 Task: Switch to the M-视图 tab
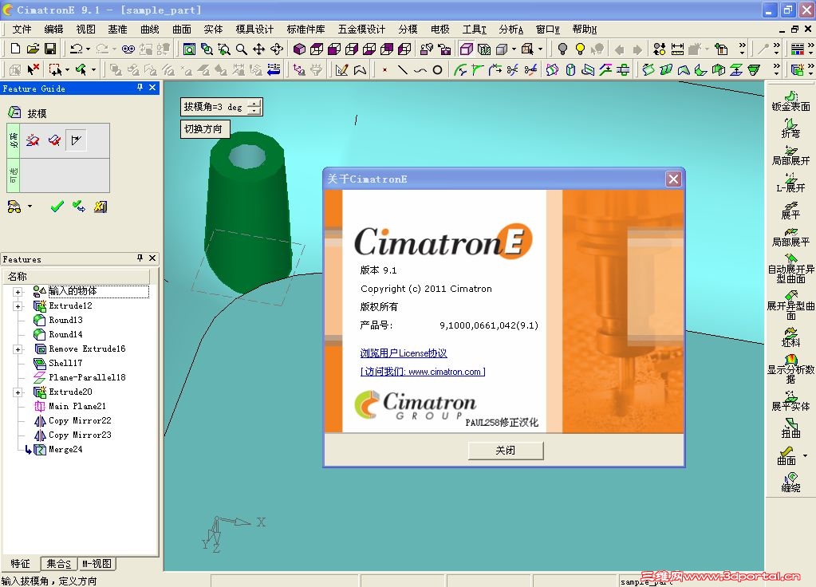point(97,564)
